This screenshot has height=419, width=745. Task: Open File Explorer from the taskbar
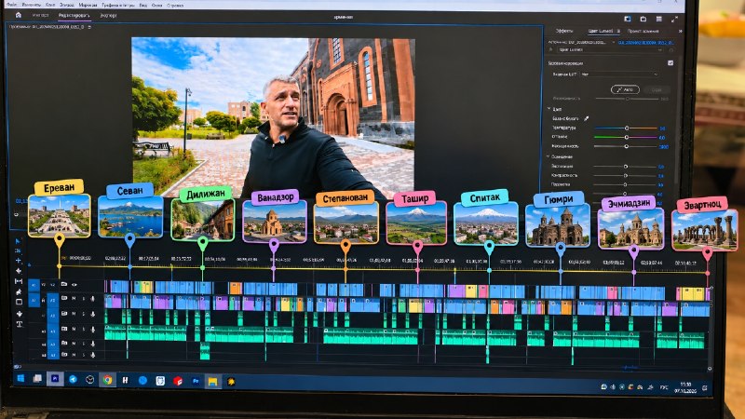[x=212, y=381]
